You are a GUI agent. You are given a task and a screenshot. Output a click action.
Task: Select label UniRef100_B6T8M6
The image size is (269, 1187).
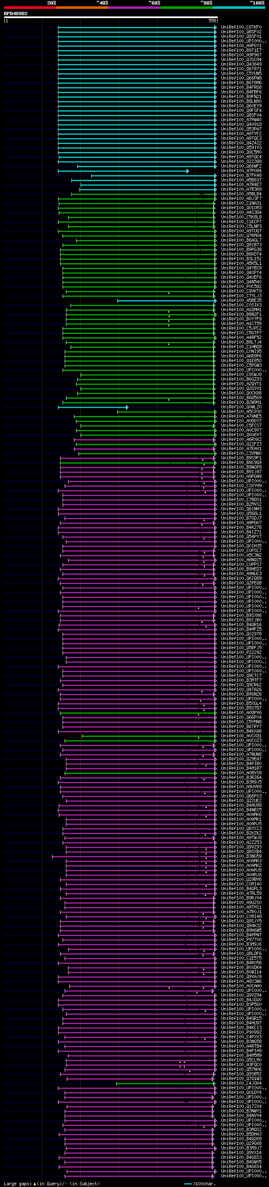[x=241, y=83]
